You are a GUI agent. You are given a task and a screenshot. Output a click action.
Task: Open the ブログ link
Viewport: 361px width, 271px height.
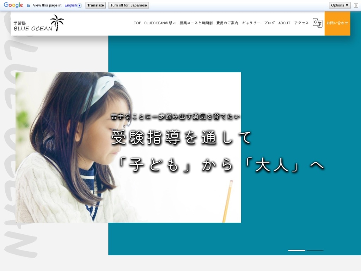tap(269, 23)
